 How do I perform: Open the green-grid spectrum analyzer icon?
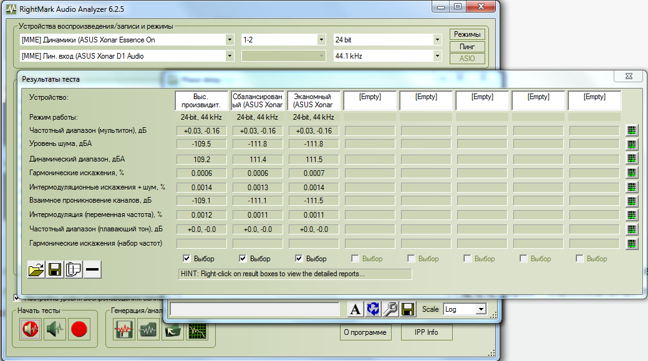198,331
